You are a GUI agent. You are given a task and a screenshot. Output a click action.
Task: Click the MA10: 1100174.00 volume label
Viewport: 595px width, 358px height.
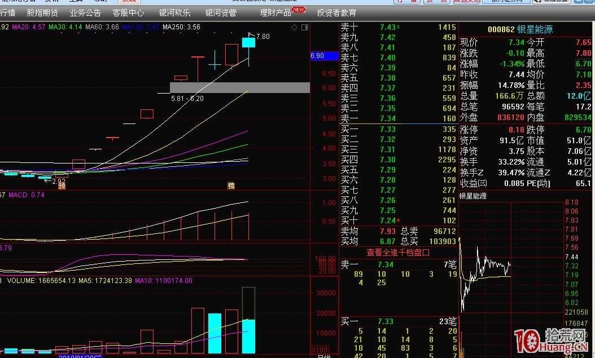click(164, 281)
